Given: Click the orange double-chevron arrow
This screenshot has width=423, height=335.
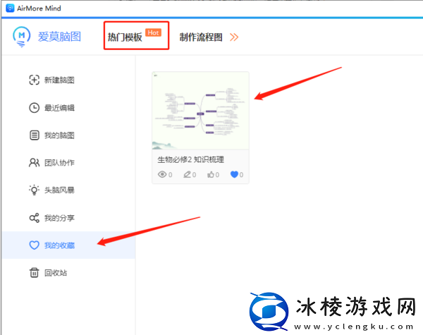Looking at the screenshot, I should click(234, 37).
